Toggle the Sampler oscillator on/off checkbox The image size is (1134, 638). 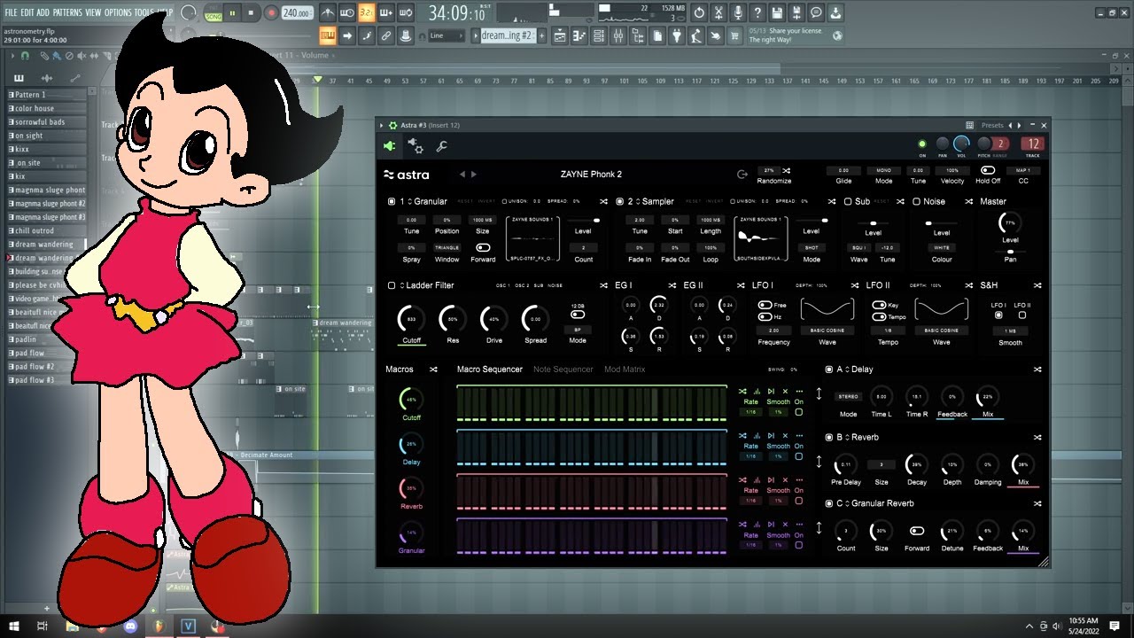tap(620, 201)
